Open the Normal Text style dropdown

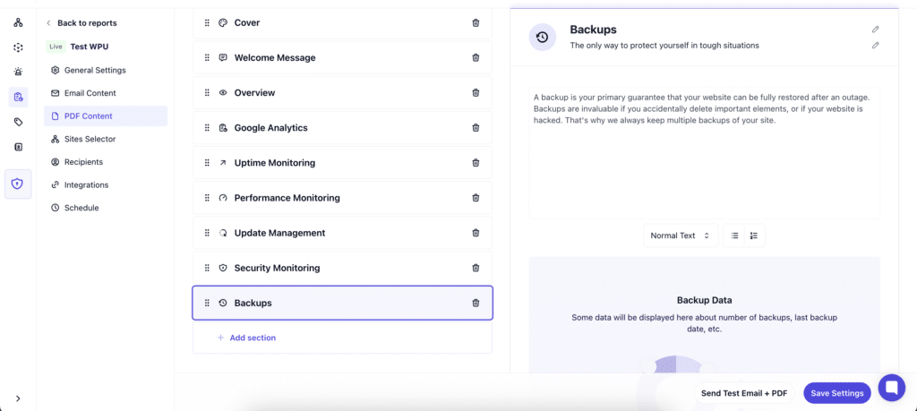[680, 235]
